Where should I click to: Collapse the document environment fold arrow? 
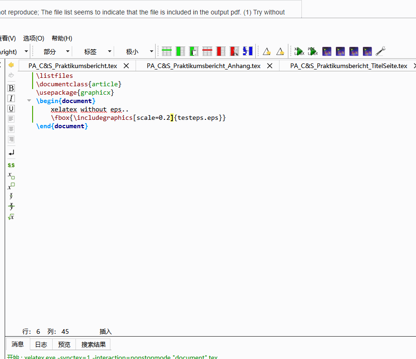[29, 101]
